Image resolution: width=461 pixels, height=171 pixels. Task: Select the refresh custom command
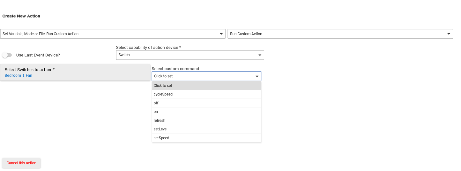160,121
